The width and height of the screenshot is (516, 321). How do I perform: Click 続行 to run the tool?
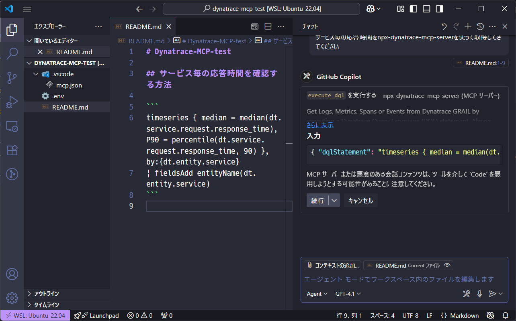click(x=317, y=200)
